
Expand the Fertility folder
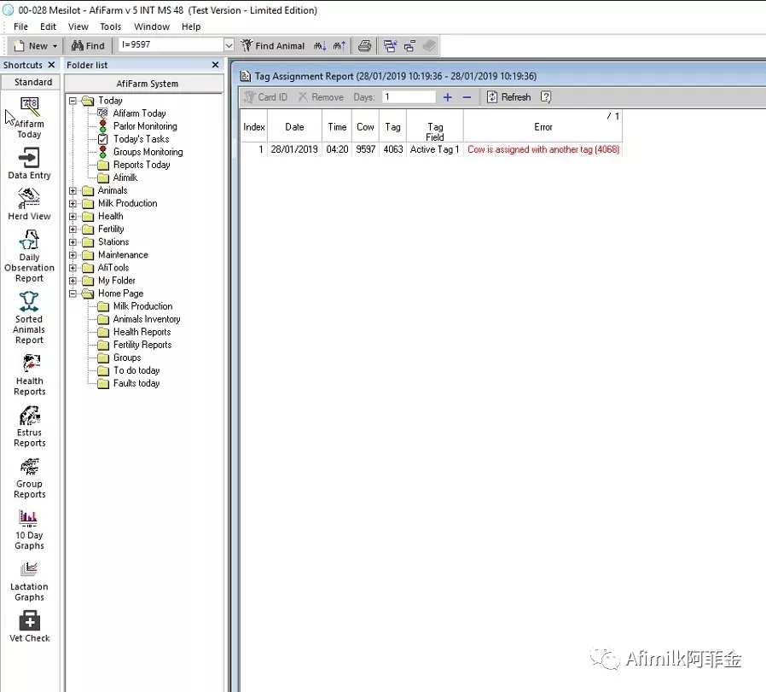[x=73, y=230]
